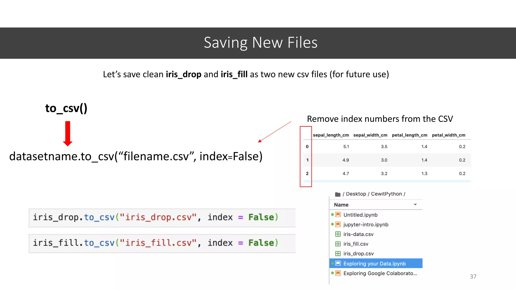This screenshot has width=516, height=290.
Task: Click the slide title Saving New Files
Action: coord(261,43)
